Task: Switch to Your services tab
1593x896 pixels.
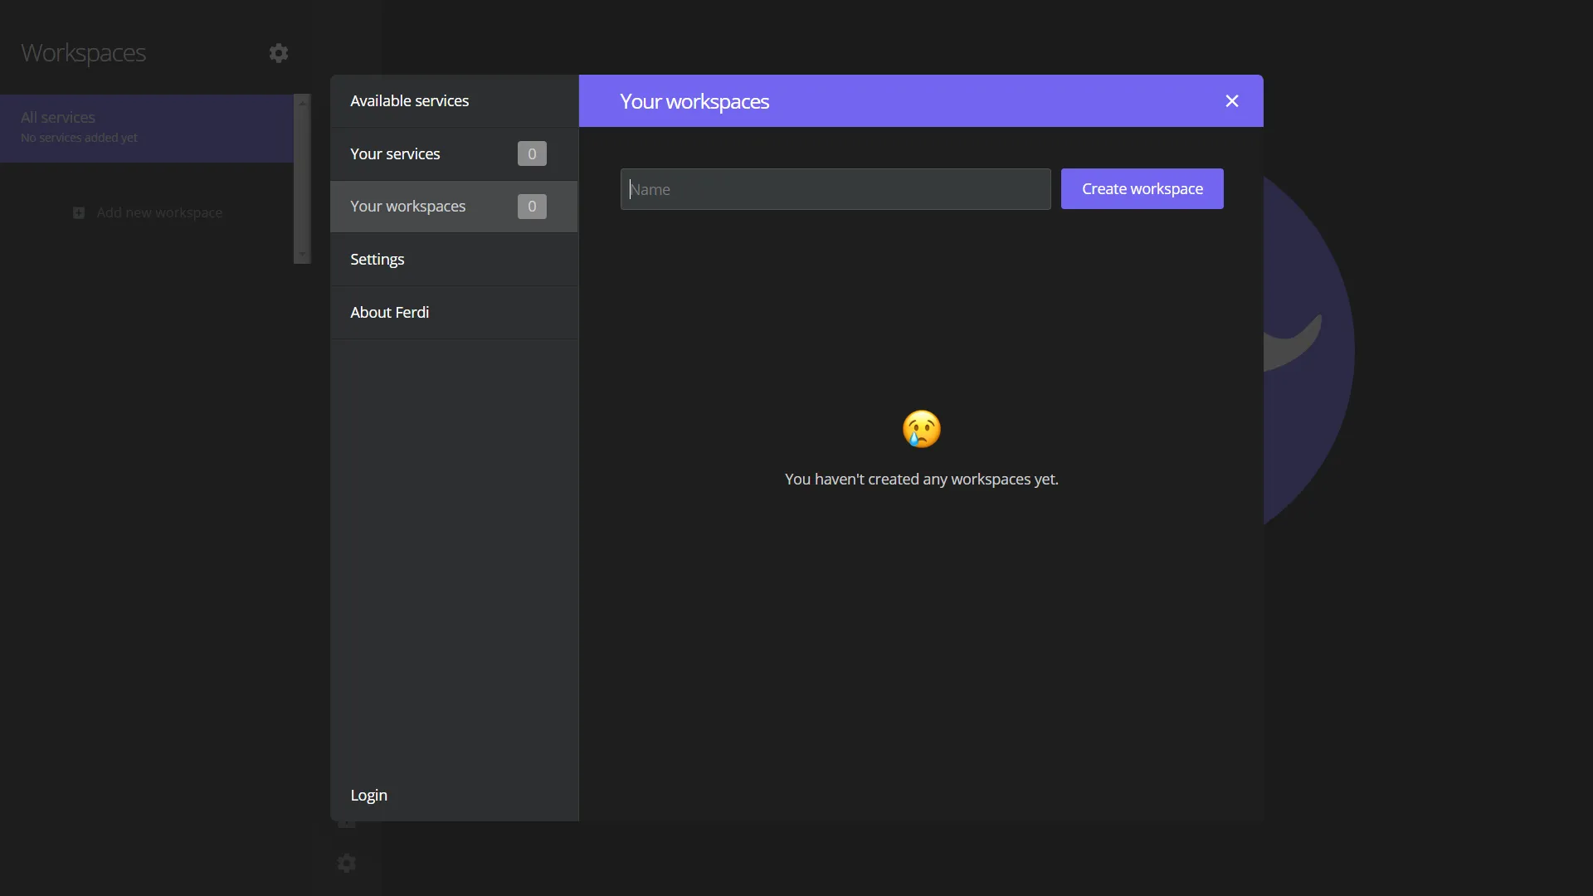Action: click(x=396, y=154)
